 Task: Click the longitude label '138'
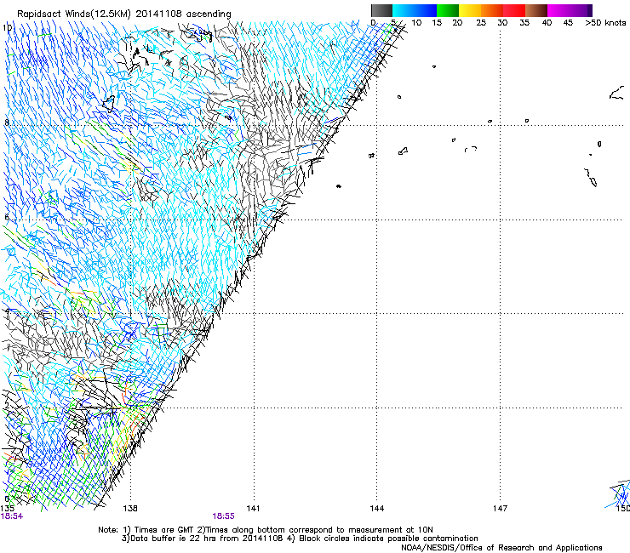(x=130, y=509)
